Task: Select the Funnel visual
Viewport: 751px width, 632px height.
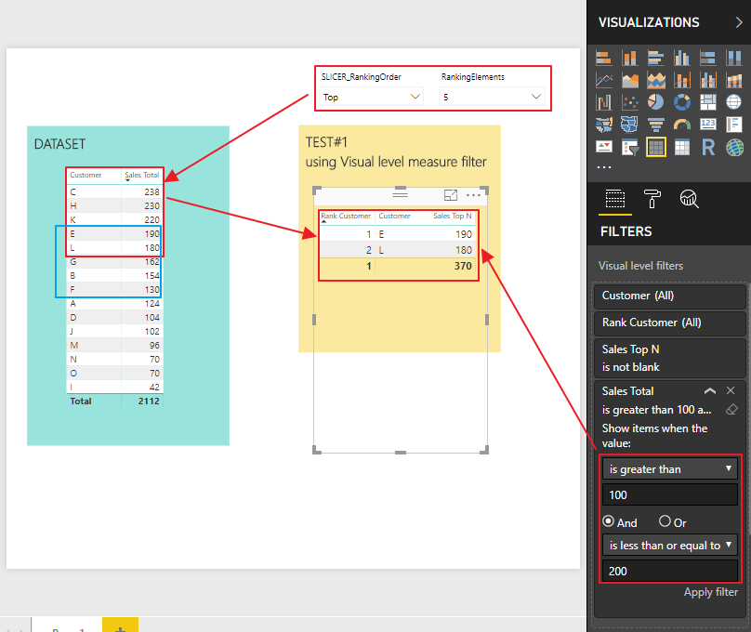Action: click(655, 125)
